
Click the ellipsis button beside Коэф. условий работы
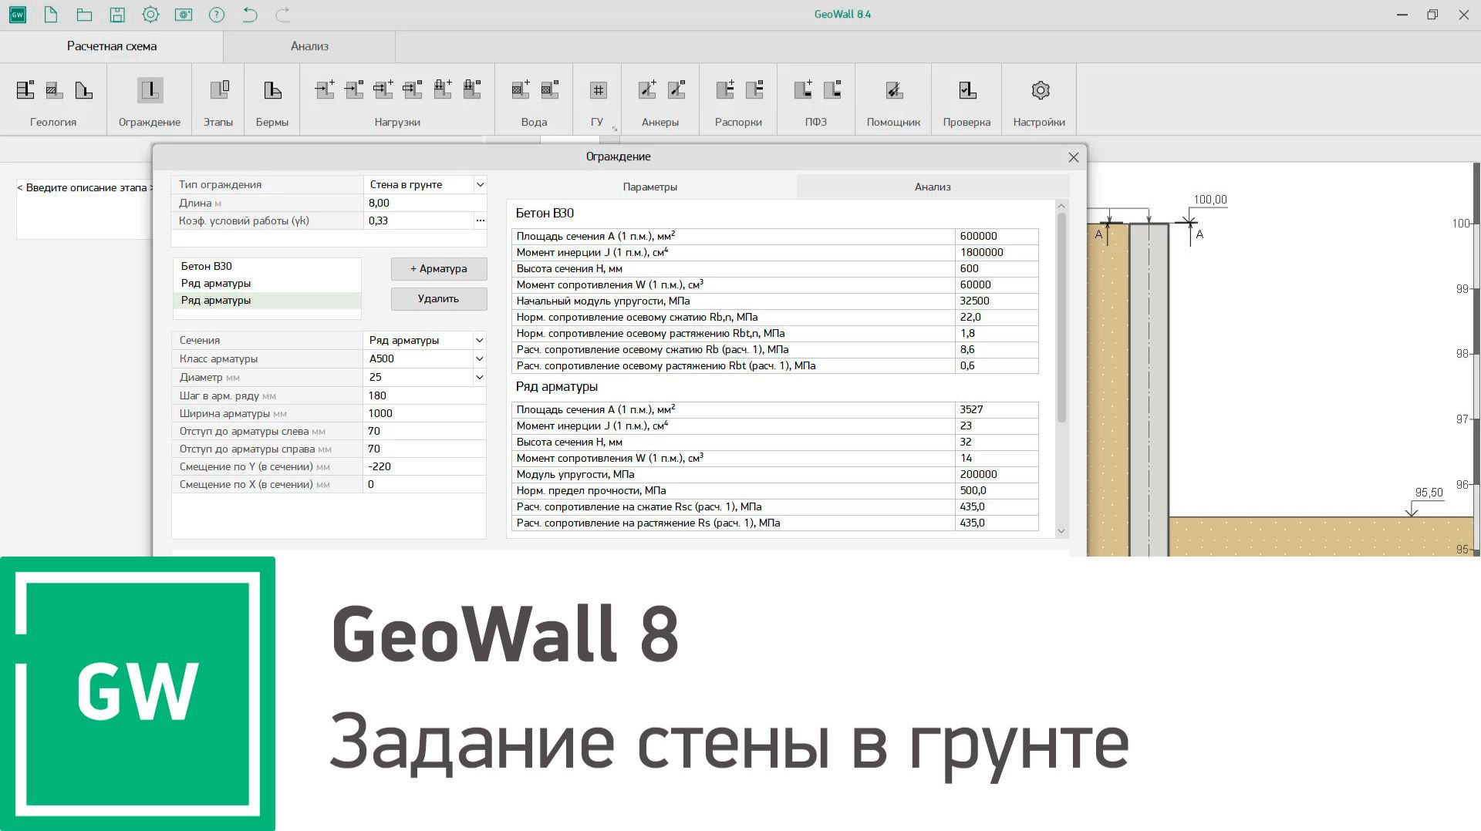tap(480, 221)
